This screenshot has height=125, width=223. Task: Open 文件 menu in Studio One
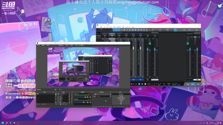(x=98, y=27)
